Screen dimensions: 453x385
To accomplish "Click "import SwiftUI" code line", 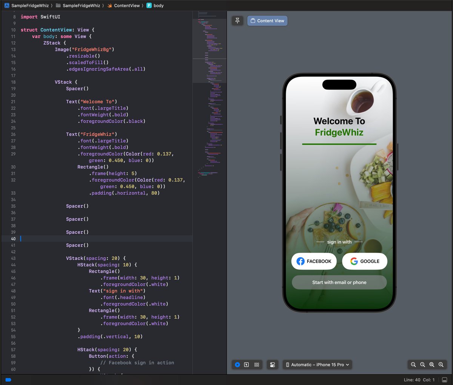I will 40,17.
